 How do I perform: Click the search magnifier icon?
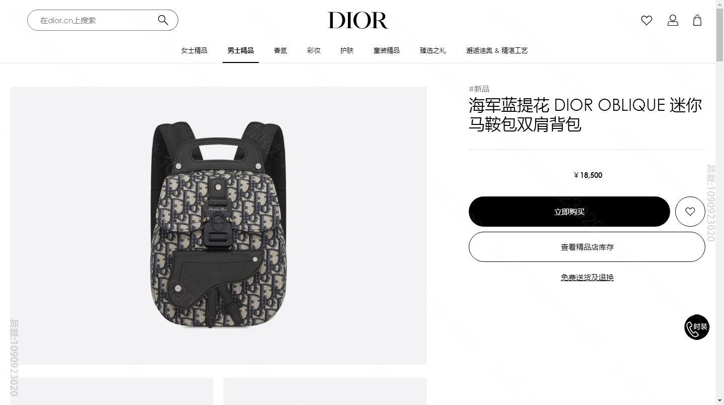163,20
